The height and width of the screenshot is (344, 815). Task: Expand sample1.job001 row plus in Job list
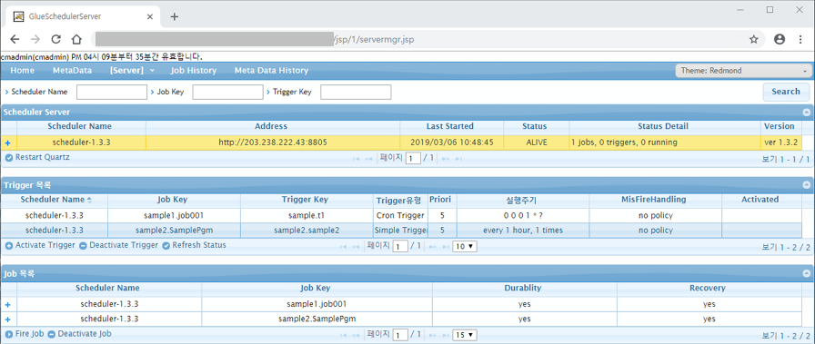[8, 305]
